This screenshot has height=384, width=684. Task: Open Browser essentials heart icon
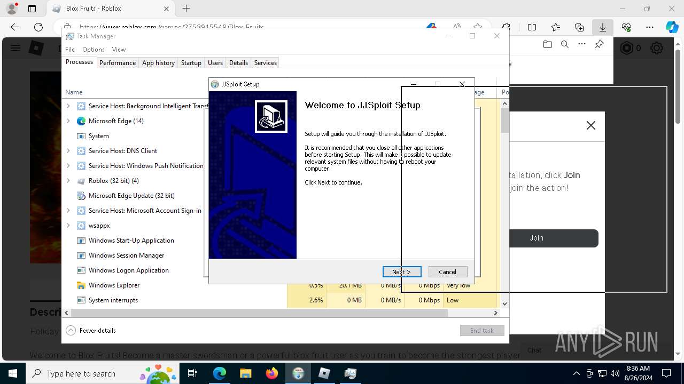pyautogui.click(x=626, y=27)
